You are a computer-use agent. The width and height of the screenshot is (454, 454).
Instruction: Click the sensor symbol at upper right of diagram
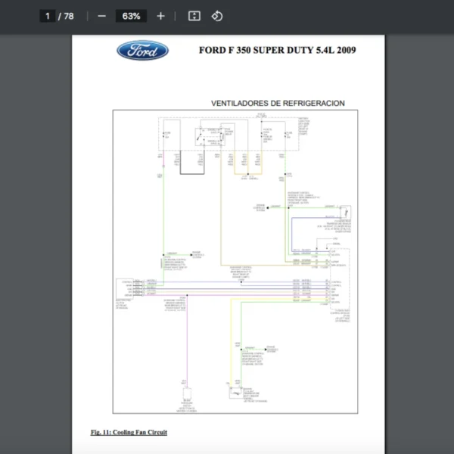[344, 212]
